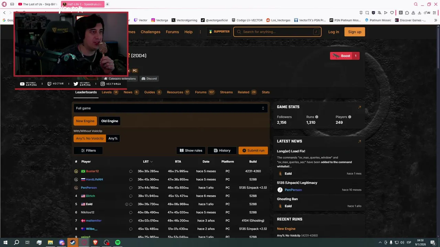Image resolution: width=440 pixels, height=247 pixels.
Task: Open Steam from the taskbar
Action: pyautogui.click(x=73, y=243)
